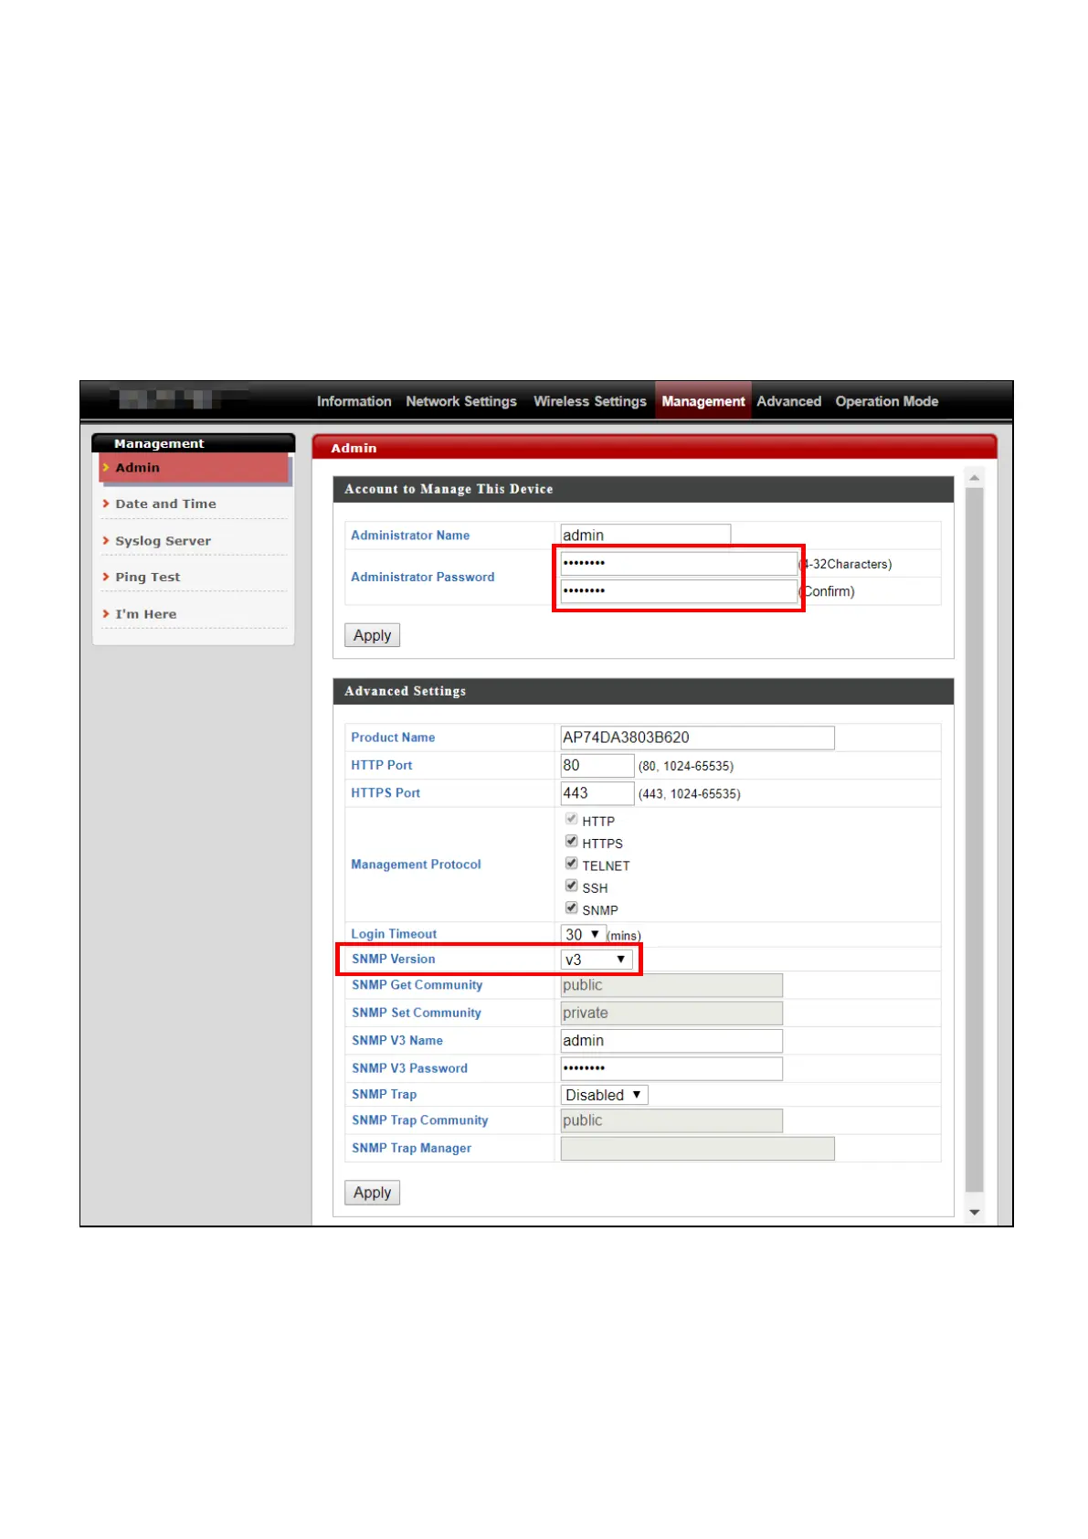1088x1539 pixels.
Task: Open the Ping Test page
Action: pos(147,578)
